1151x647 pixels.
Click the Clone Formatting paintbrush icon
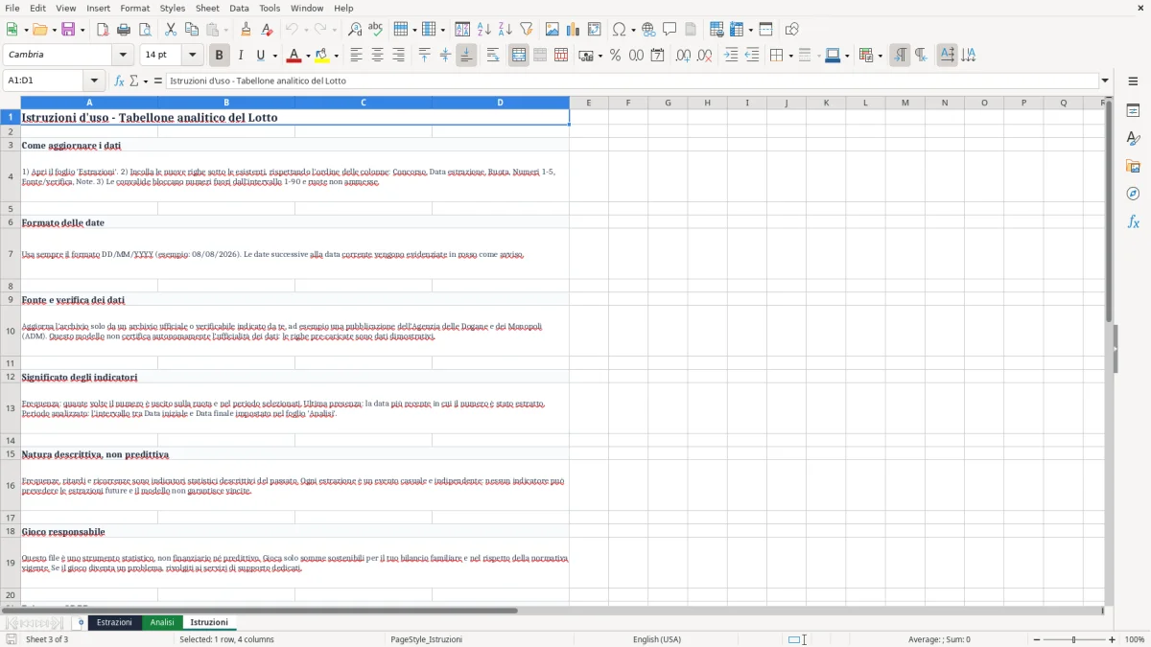point(247,30)
